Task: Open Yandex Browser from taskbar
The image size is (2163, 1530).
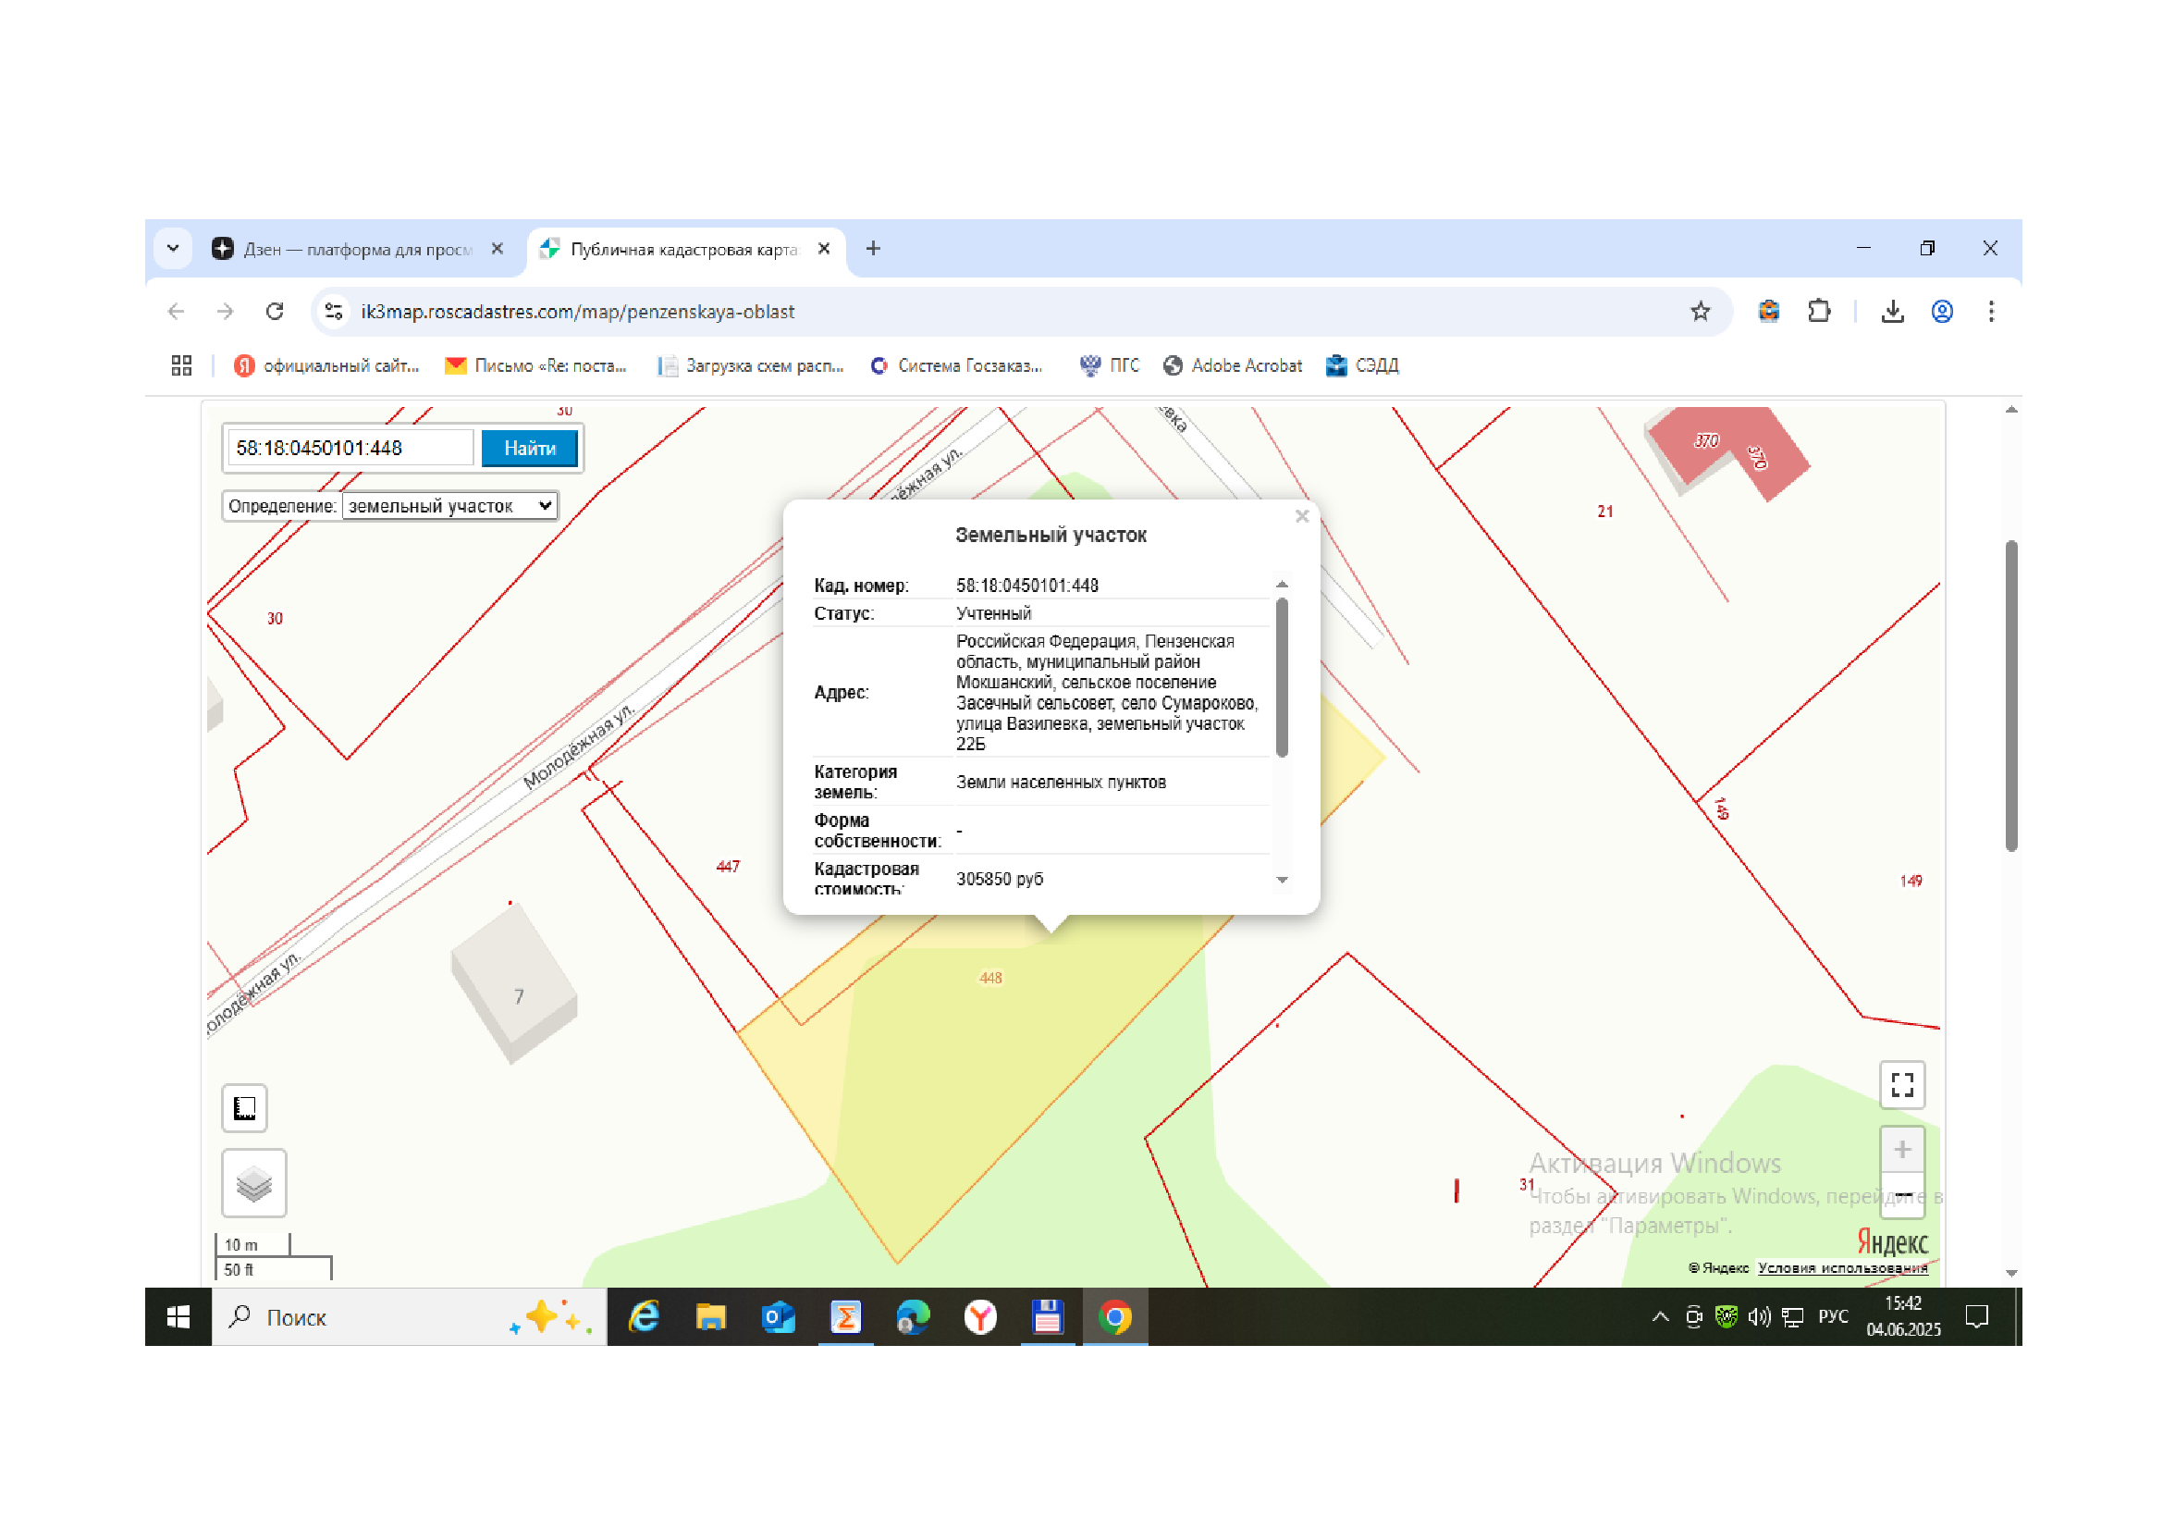Action: click(x=979, y=1317)
